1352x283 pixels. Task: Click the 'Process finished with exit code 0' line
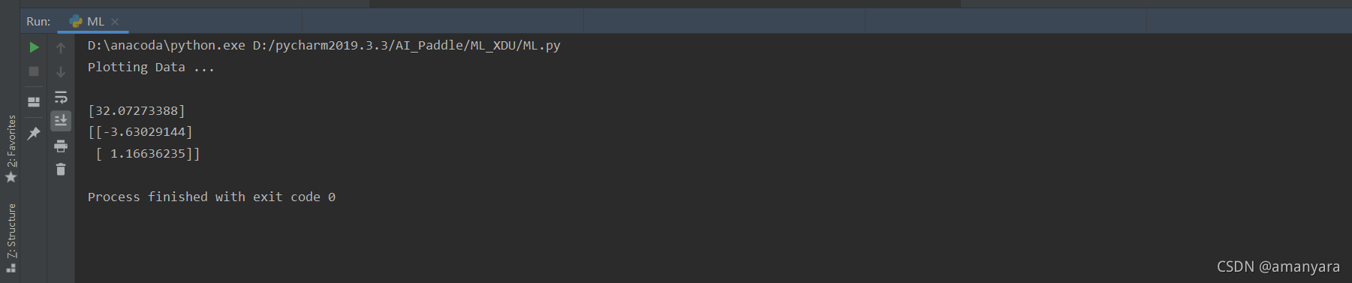pyautogui.click(x=212, y=197)
